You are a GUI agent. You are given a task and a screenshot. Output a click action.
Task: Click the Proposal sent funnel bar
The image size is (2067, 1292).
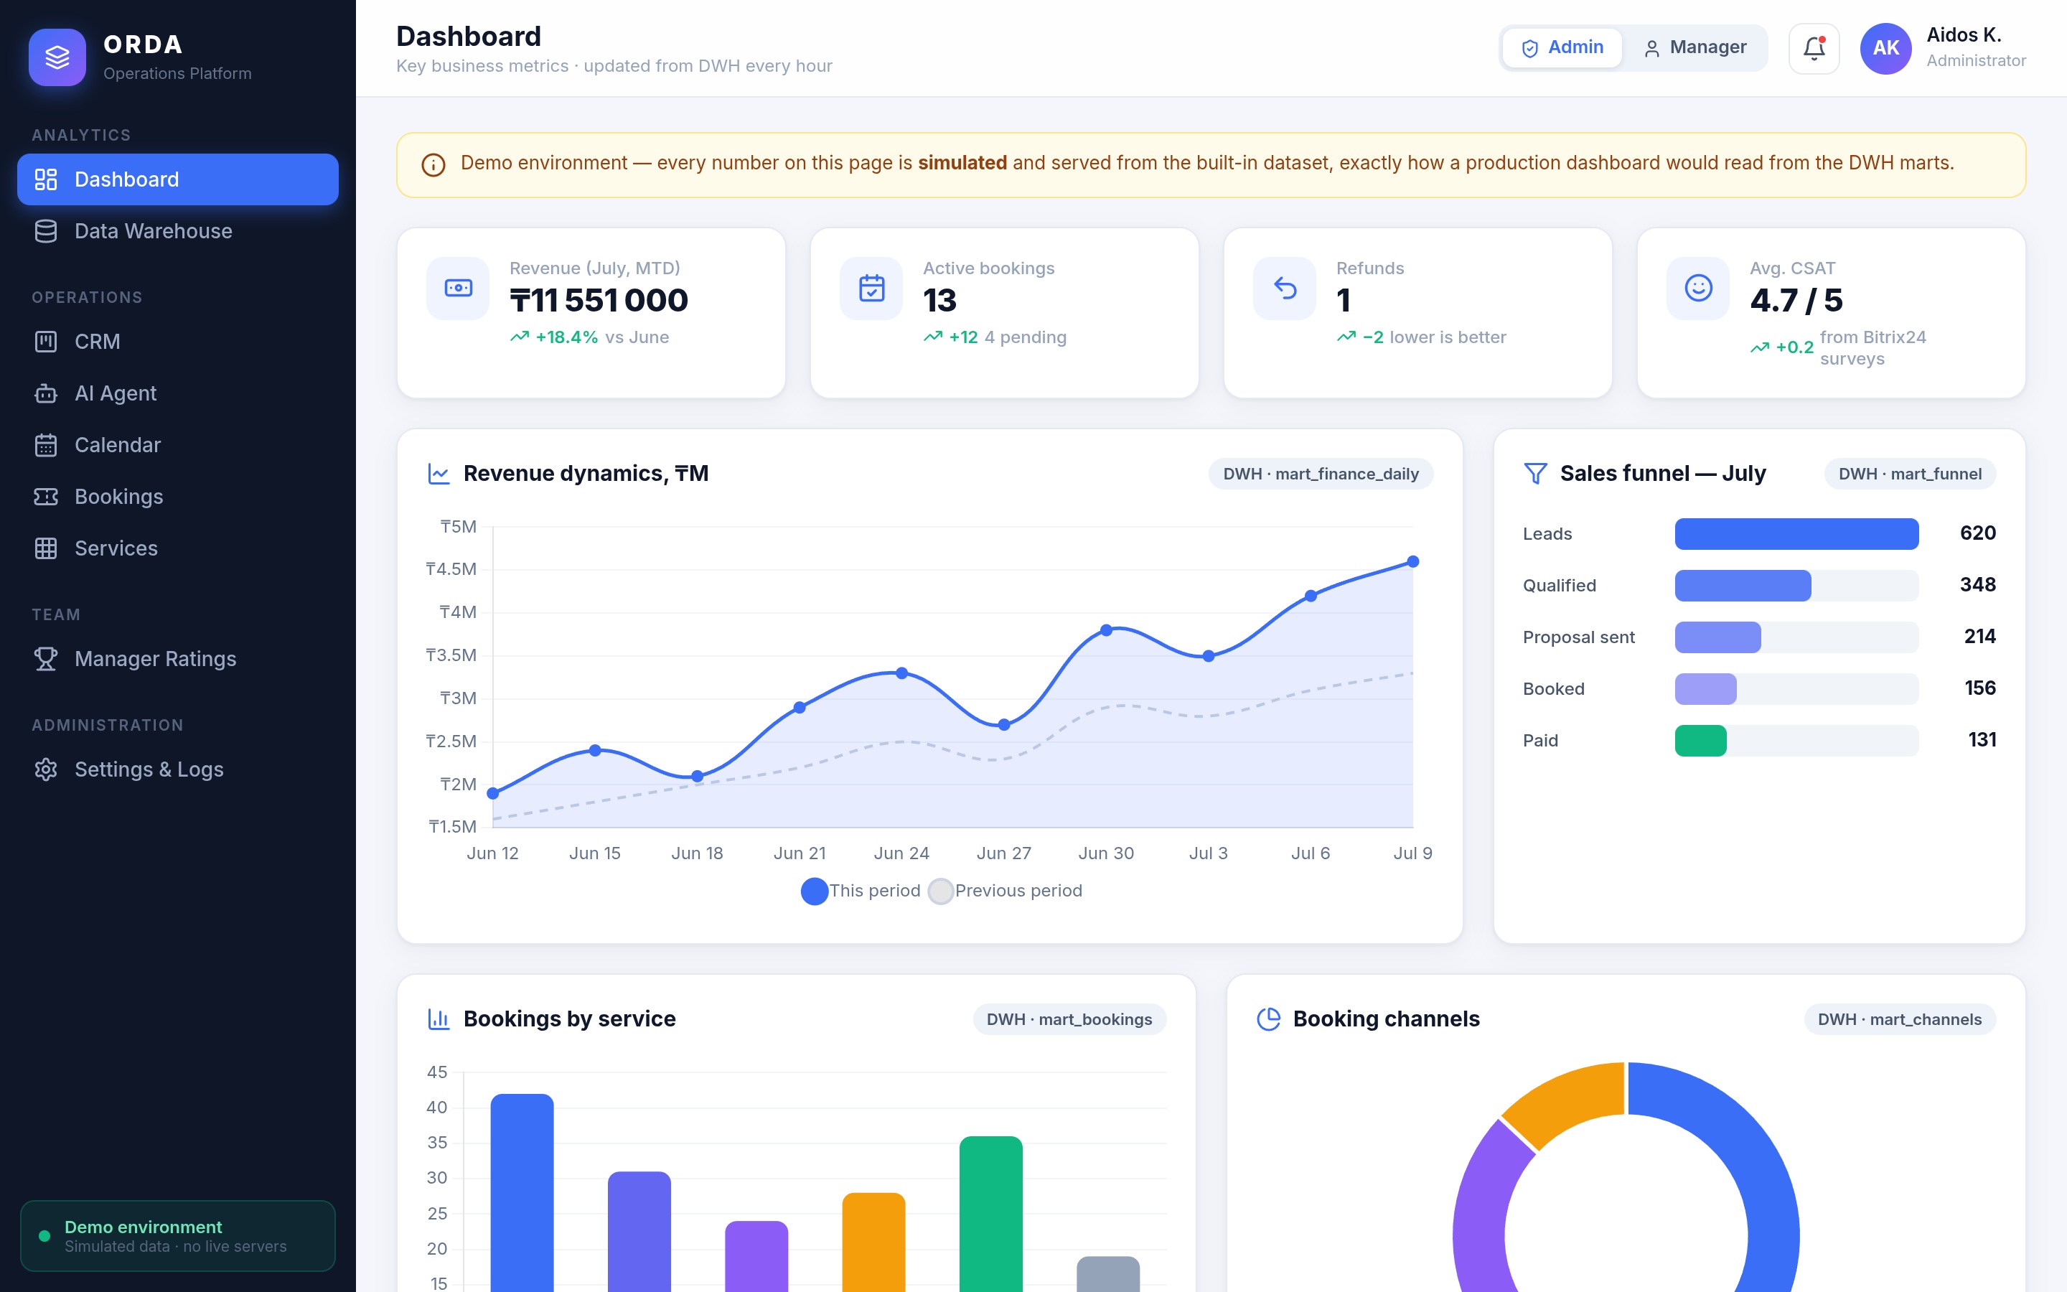point(1717,637)
